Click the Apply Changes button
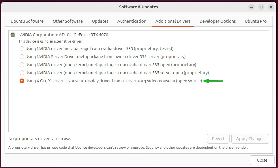The image size is (278, 168). click(250, 139)
